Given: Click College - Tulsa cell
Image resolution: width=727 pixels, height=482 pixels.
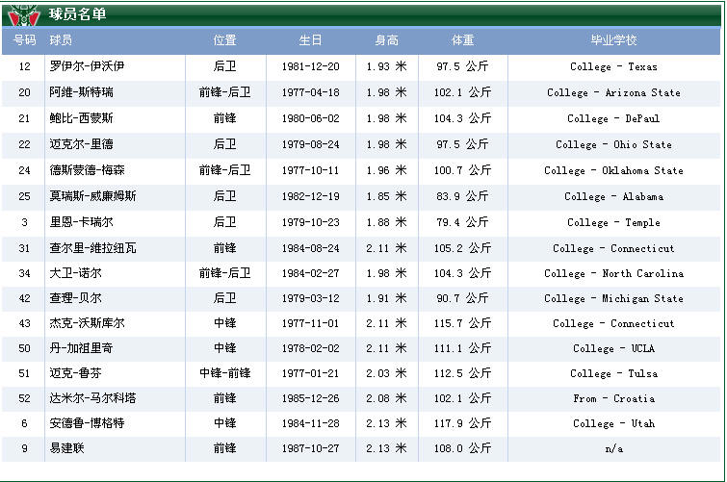Looking at the screenshot, I should point(614,373).
